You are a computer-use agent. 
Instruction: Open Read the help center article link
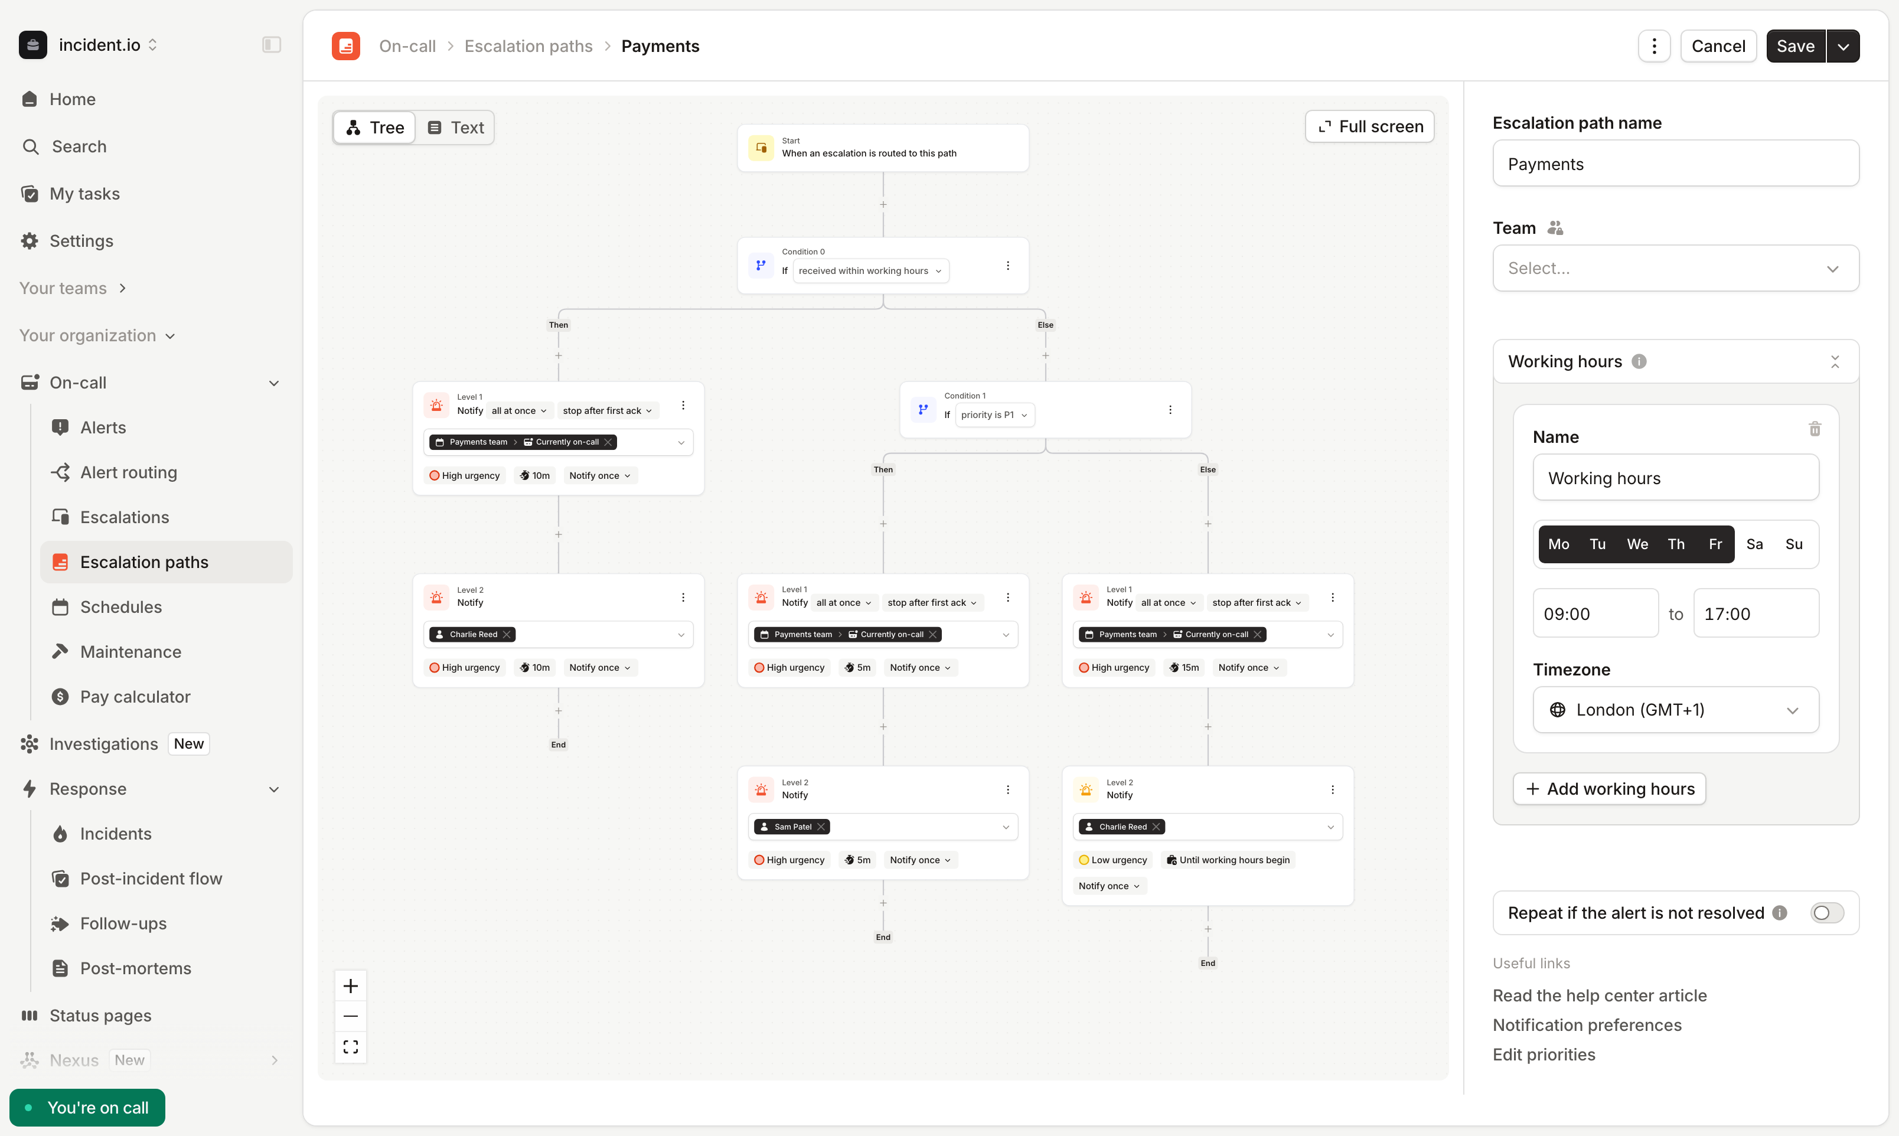tap(1599, 995)
